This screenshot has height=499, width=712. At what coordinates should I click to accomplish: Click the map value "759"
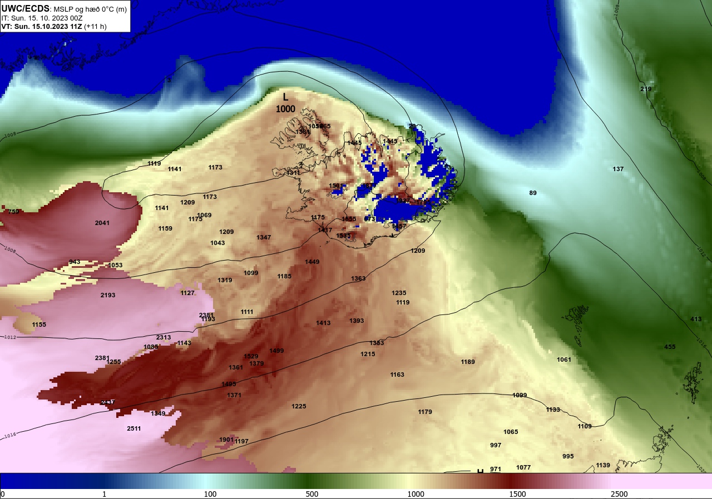(13, 212)
